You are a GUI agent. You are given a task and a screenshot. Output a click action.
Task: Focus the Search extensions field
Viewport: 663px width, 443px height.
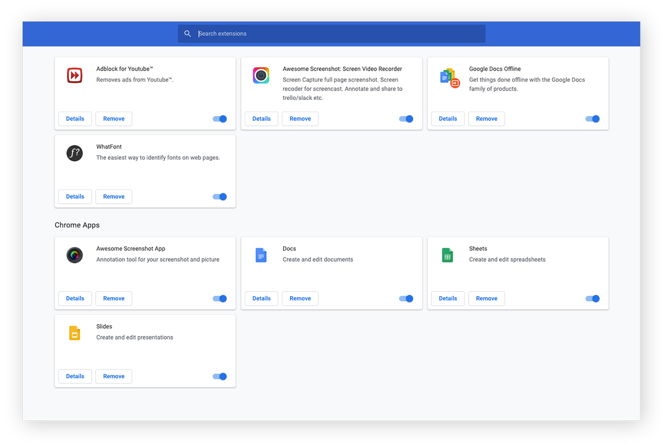coord(331,34)
